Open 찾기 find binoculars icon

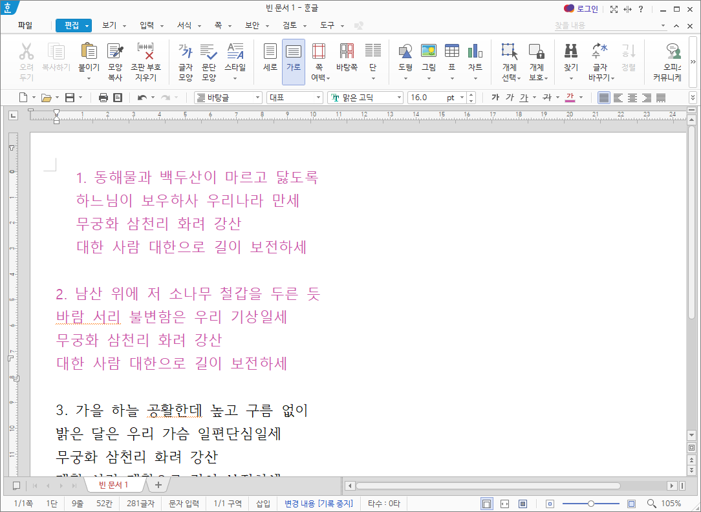click(x=571, y=51)
